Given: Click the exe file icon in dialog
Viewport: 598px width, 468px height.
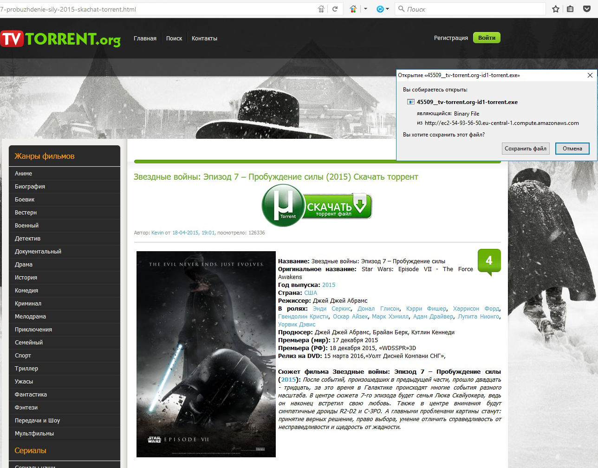Looking at the screenshot, I should click(x=410, y=102).
